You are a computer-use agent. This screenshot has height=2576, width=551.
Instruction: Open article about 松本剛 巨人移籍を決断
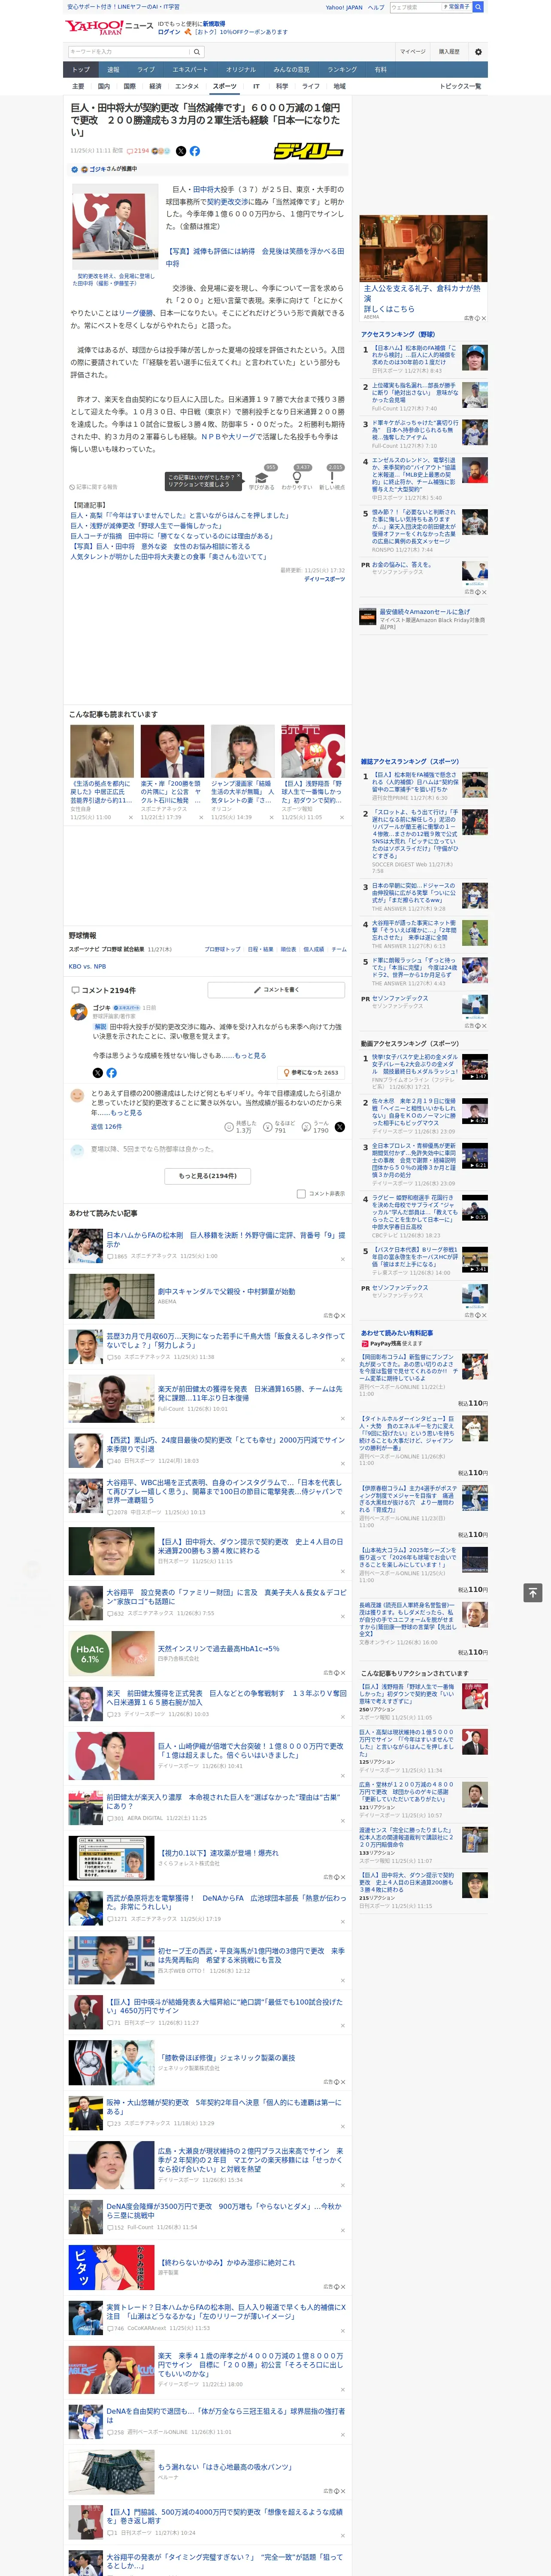[225, 1239]
